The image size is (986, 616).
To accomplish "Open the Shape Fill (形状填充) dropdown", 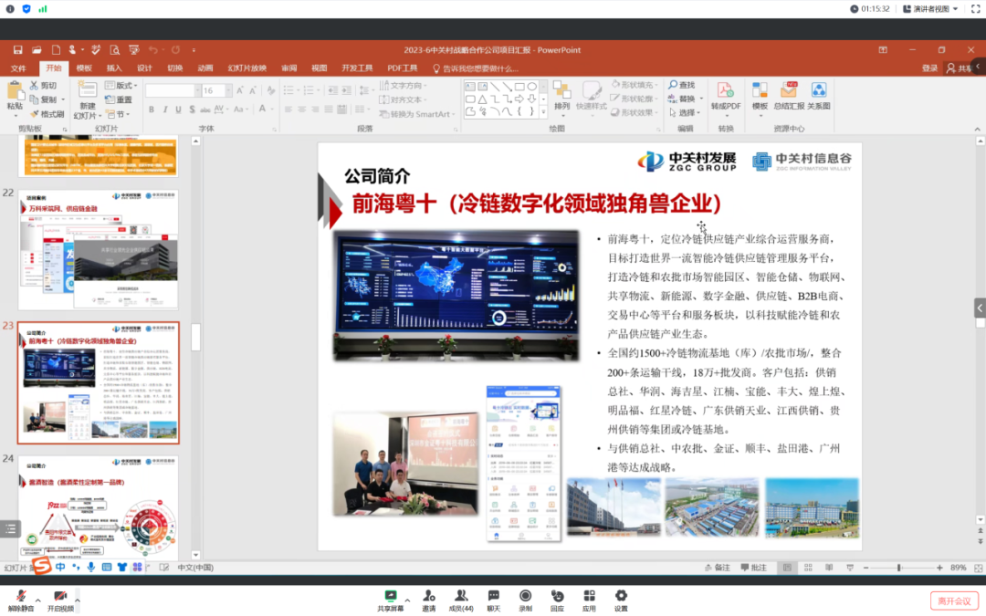I will (x=635, y=84).
